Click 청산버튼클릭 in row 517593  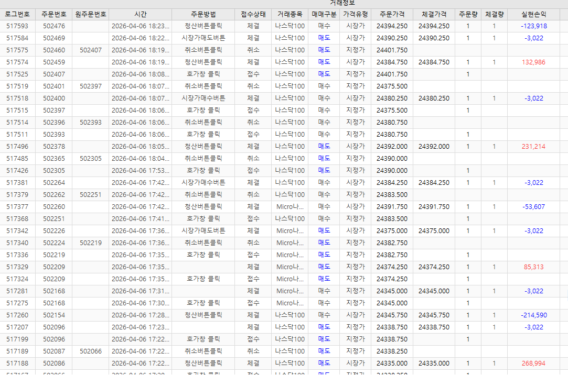[203, 26]
